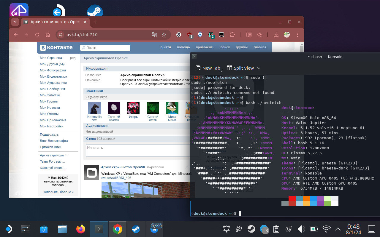The height and width of the screenshot is (237, 380).
Task: Click the ВКонтакте search field
Action: [x=105, y=48]
